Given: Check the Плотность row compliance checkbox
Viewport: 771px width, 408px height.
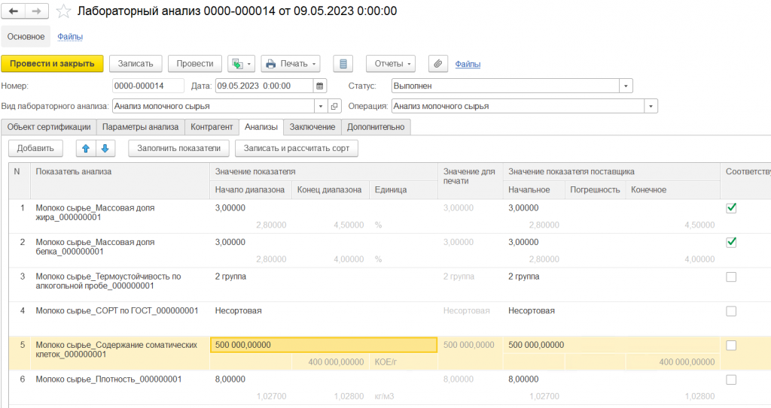Looking at the screenshot, I should click(x=731, y=379).
